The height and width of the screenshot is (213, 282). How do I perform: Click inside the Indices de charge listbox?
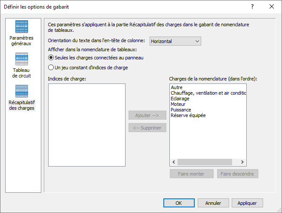tap(87, 125)
